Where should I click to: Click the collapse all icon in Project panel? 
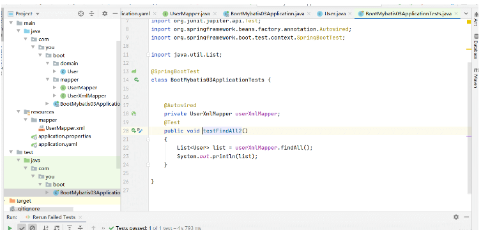[91, 13]
